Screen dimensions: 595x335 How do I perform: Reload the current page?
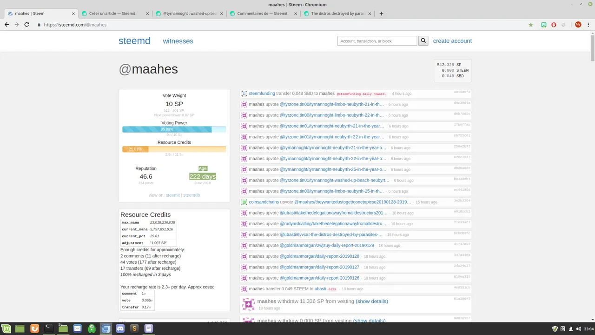point(26,25)
